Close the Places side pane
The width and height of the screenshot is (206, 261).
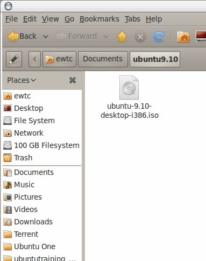tap(73, 80)
